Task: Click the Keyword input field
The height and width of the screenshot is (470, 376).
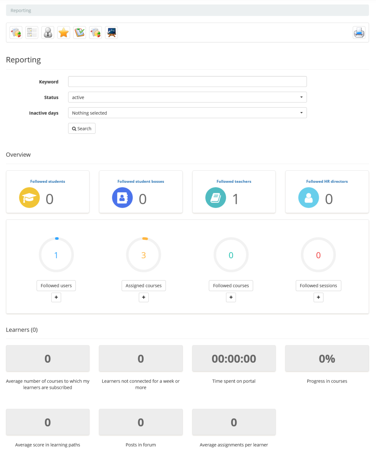Action: tap(187, 82)
